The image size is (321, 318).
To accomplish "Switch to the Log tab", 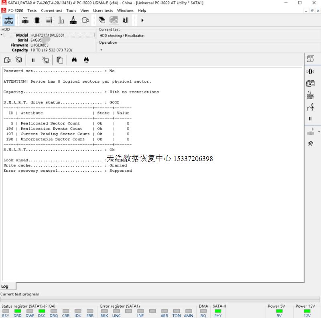I will [5, 286].
